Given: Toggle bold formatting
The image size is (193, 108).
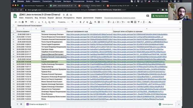Looking at the screenshot, I should coord(81,22).
